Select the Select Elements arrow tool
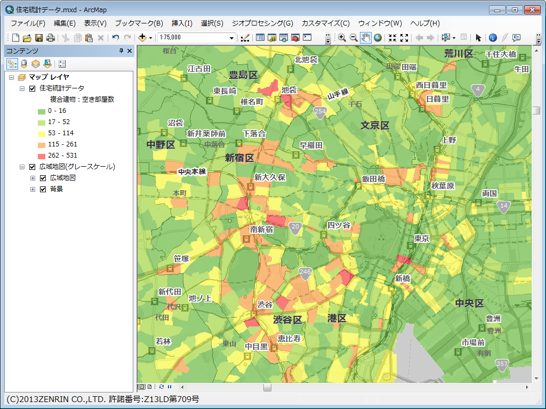 478,38
